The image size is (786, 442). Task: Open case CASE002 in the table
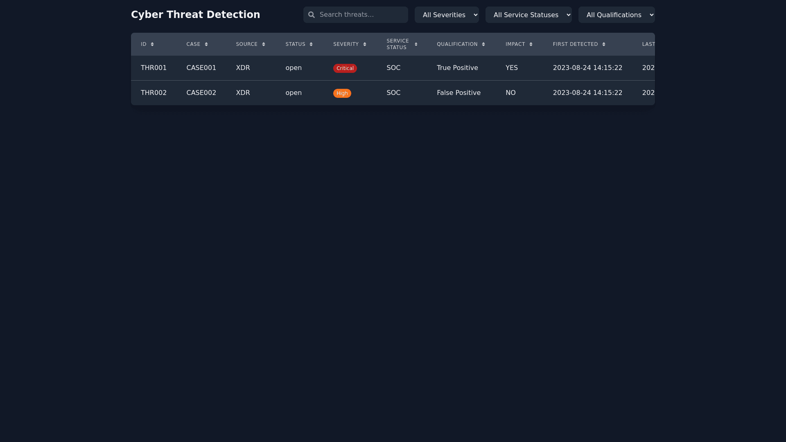201,93
